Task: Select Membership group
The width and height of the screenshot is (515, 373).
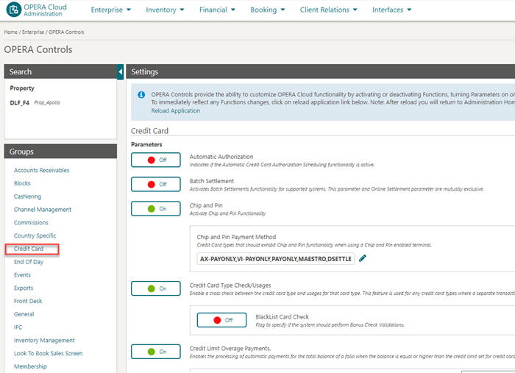Action: pos(30,366)
